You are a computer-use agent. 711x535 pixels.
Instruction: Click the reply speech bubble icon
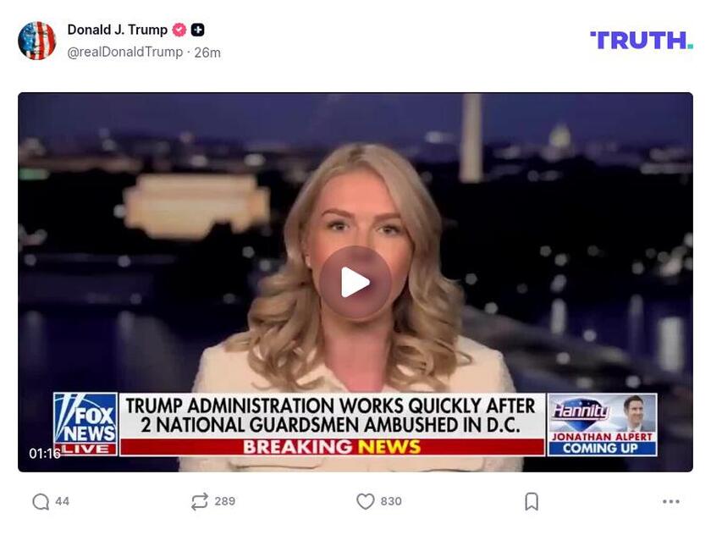pos(41,501)
